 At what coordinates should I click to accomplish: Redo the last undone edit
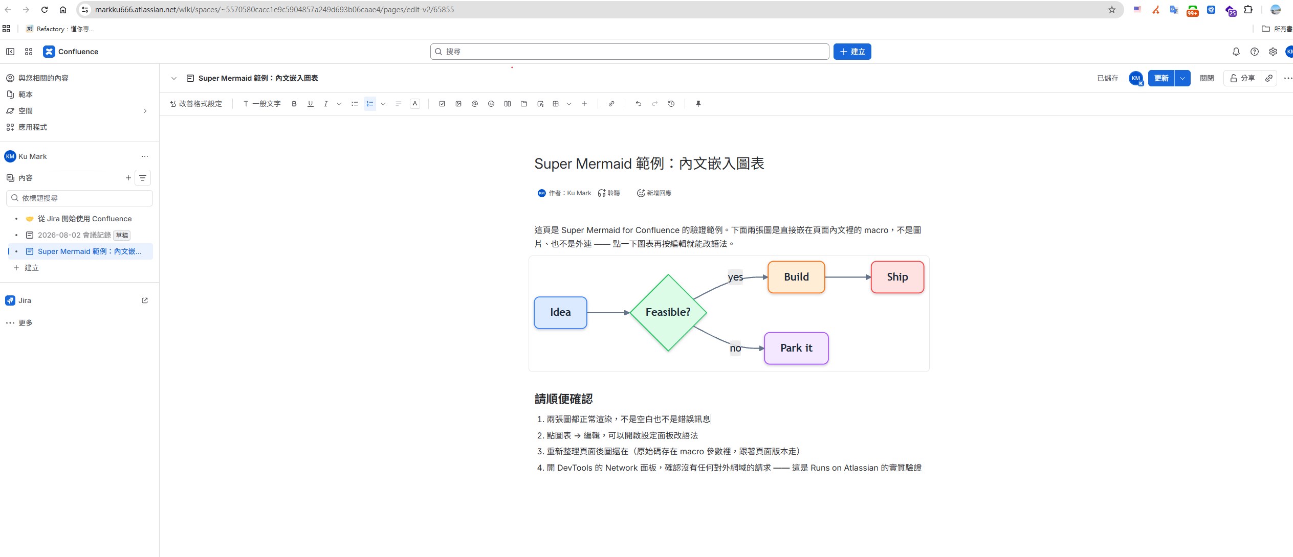[x=655, y=104]
